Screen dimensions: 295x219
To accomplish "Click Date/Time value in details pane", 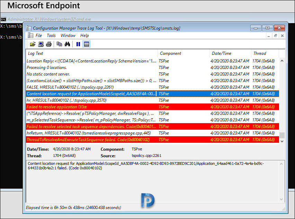I will tap(72, 149).
